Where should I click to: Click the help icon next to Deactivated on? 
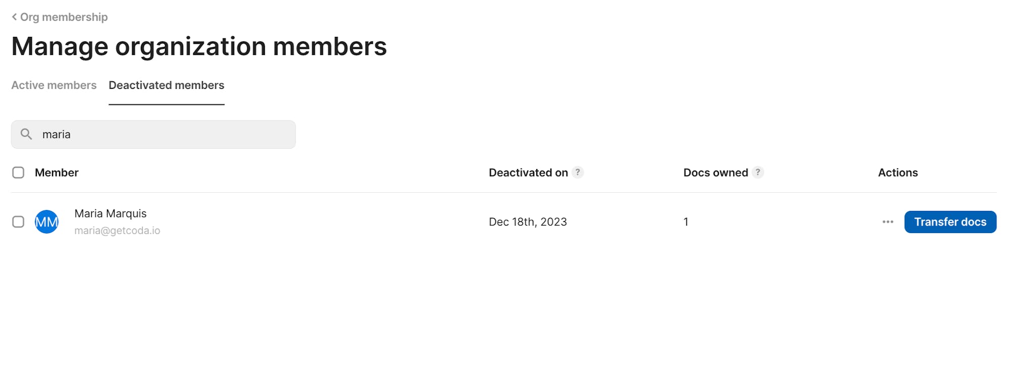578,172
